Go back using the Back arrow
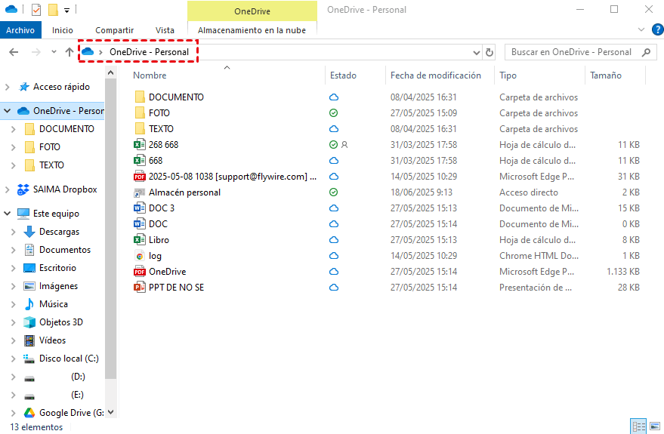The width and height of the screenshot is (664, 434). (x=14, y=52)
